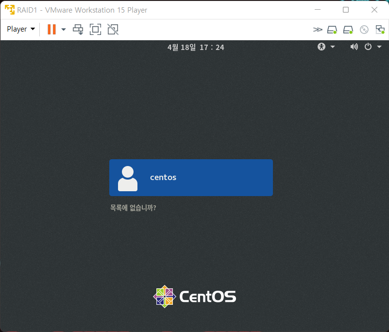Open the clock showing 4월 18일 17:24
389x332 pixels.
(196, 47)
